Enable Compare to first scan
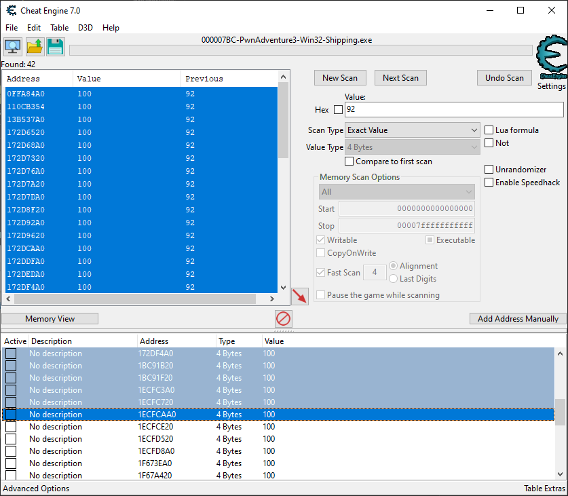Viewport: 568px width, 496px height. pyautogui.click(x=349, y=161)
